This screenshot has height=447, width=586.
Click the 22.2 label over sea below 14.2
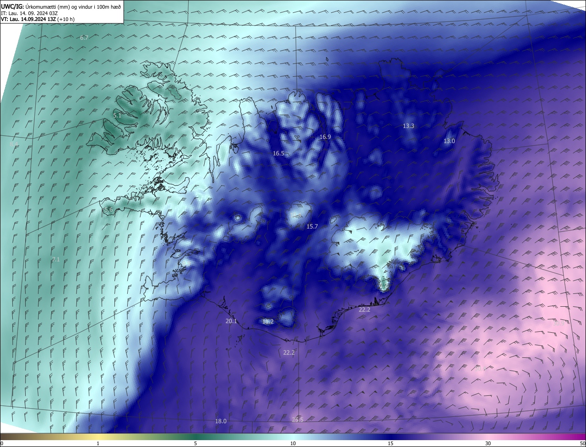click(289, 352)
